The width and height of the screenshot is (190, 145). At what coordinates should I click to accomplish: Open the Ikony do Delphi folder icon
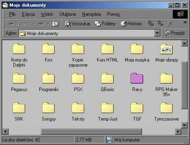(x=19, y=49)
